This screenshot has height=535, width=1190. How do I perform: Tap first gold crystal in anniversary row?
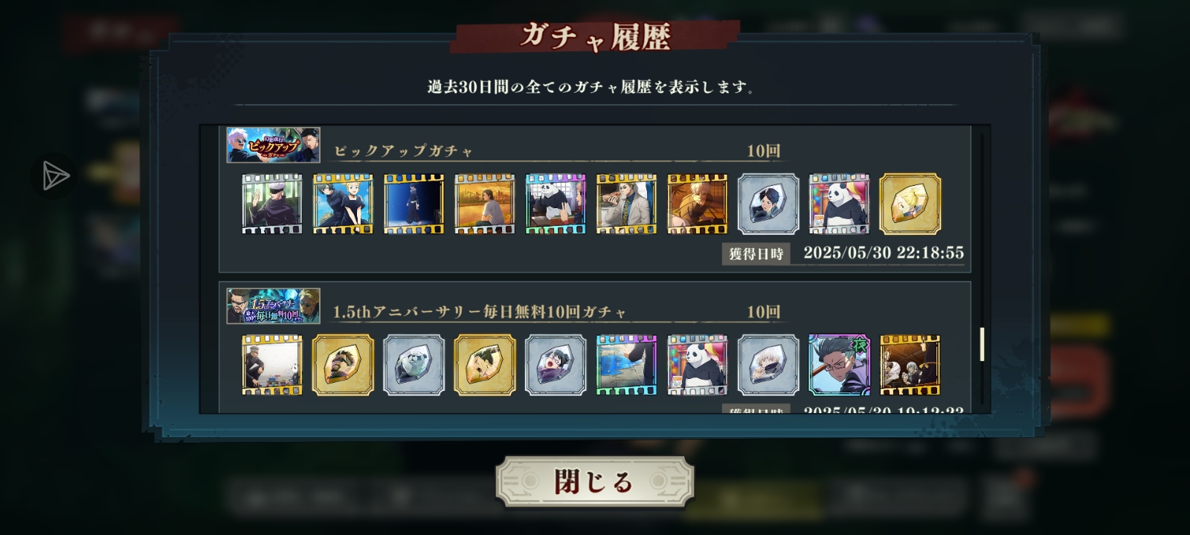343,365
